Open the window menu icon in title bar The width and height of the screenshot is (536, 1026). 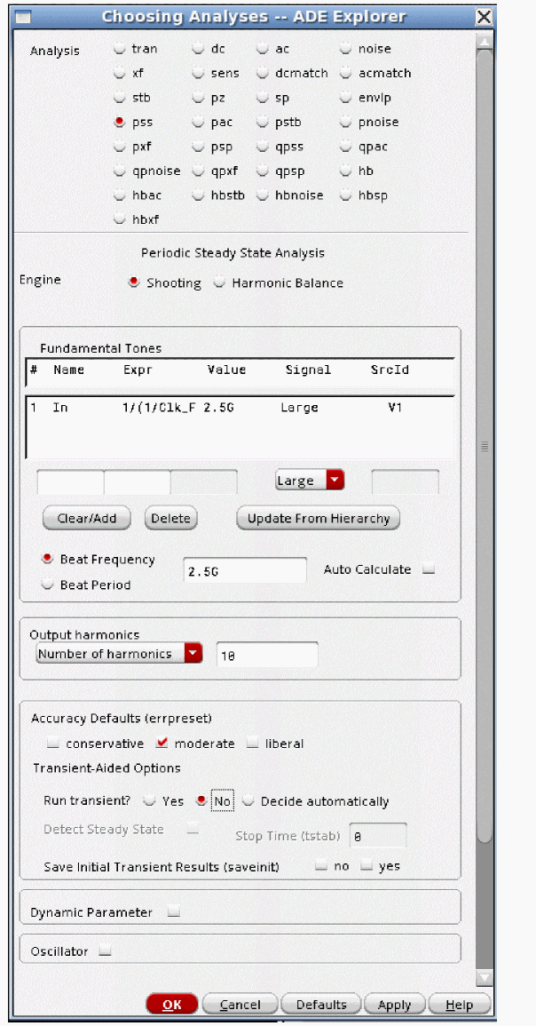coord(24,17)
